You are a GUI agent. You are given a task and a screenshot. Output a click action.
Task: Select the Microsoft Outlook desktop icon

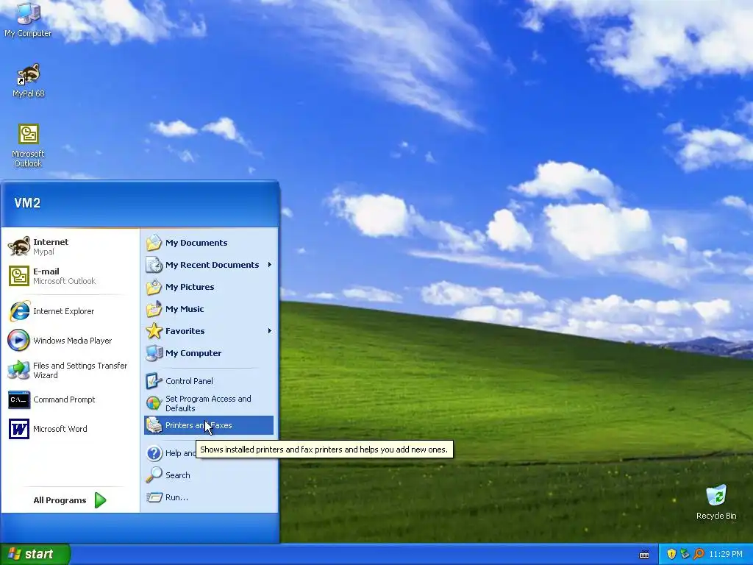click(29, 145)
